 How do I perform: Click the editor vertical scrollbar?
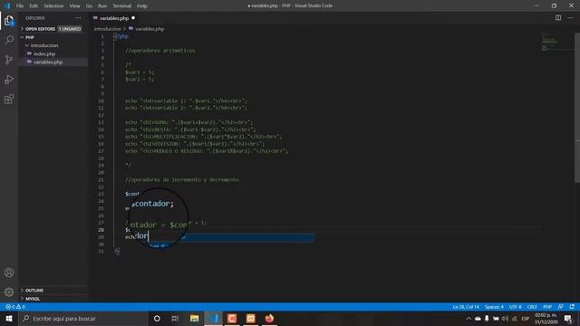point(577,107)
